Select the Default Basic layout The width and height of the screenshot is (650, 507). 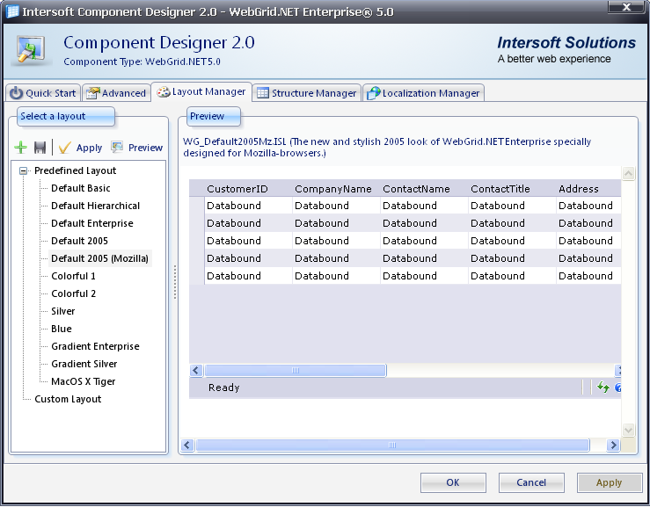[x=81, y=188]
